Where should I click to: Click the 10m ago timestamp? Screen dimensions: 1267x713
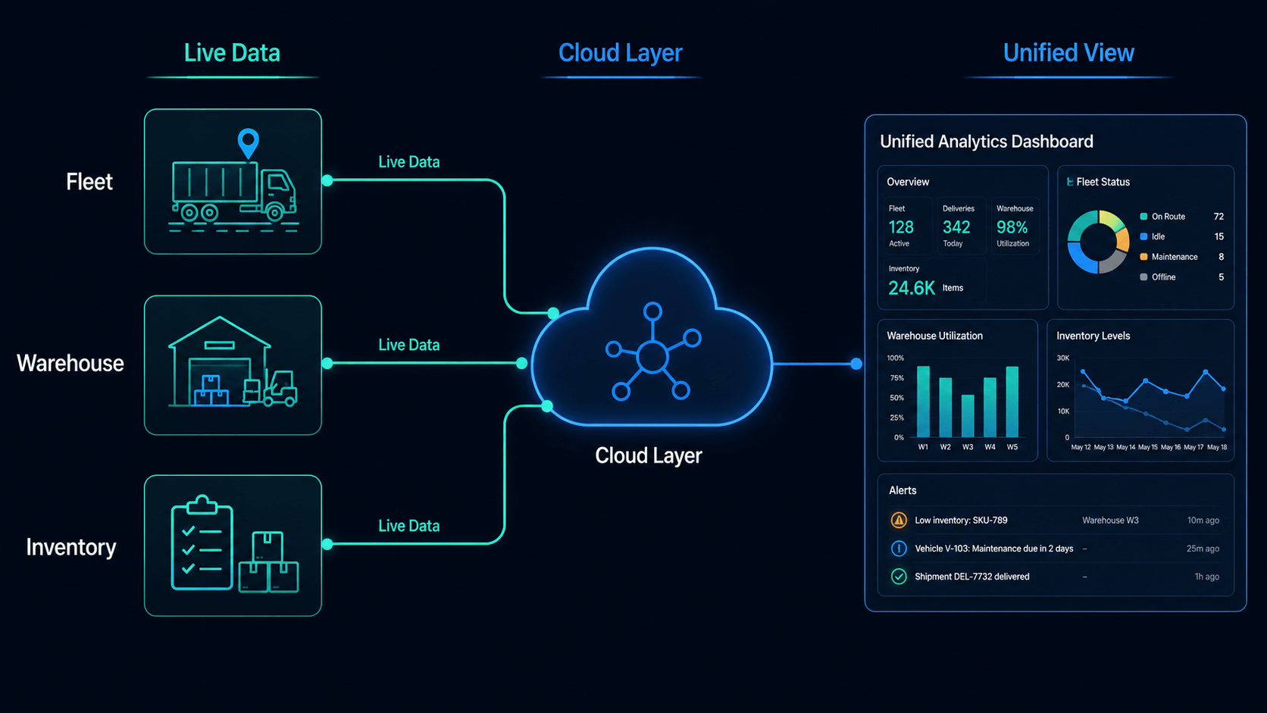[x=1203, y=521]
